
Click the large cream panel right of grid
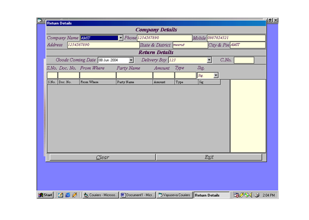(248, 116)
